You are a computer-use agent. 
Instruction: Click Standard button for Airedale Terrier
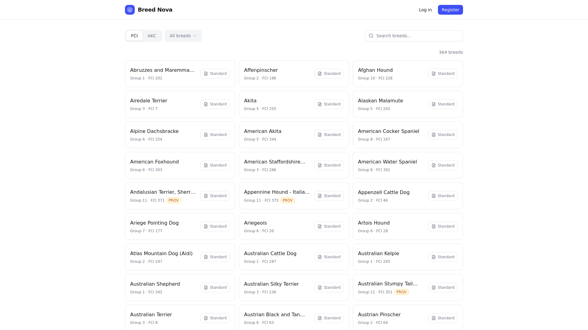(x=215, y=104)
